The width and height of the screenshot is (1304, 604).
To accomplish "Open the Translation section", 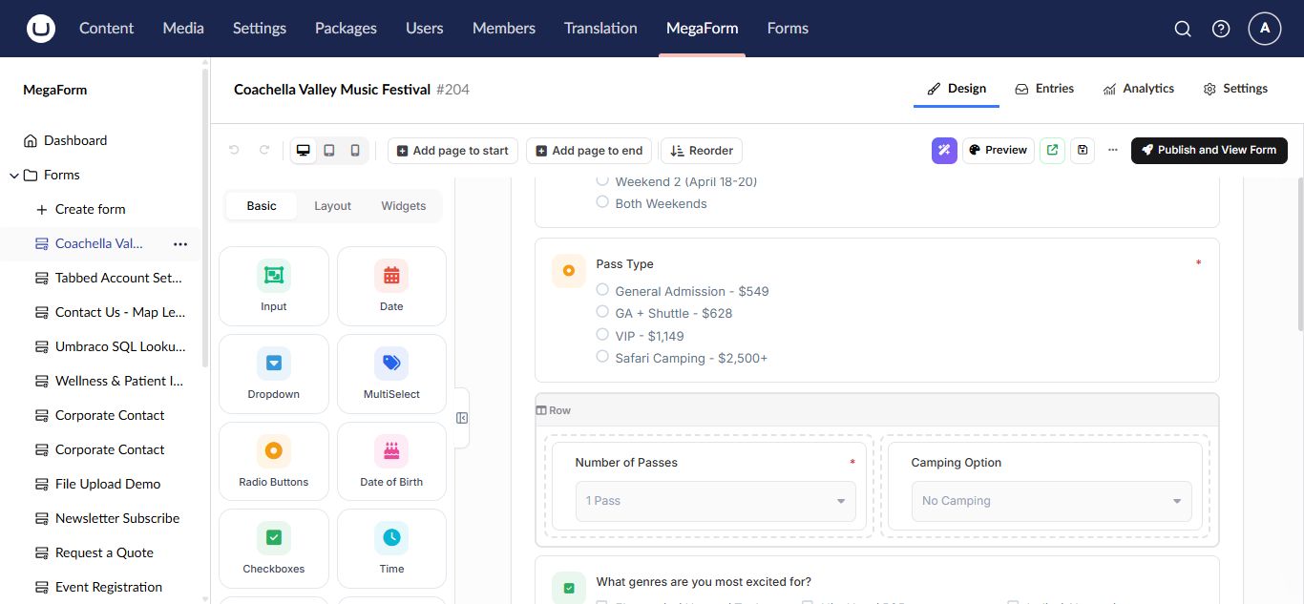I will pyautogui.click(x=600, y=29).
